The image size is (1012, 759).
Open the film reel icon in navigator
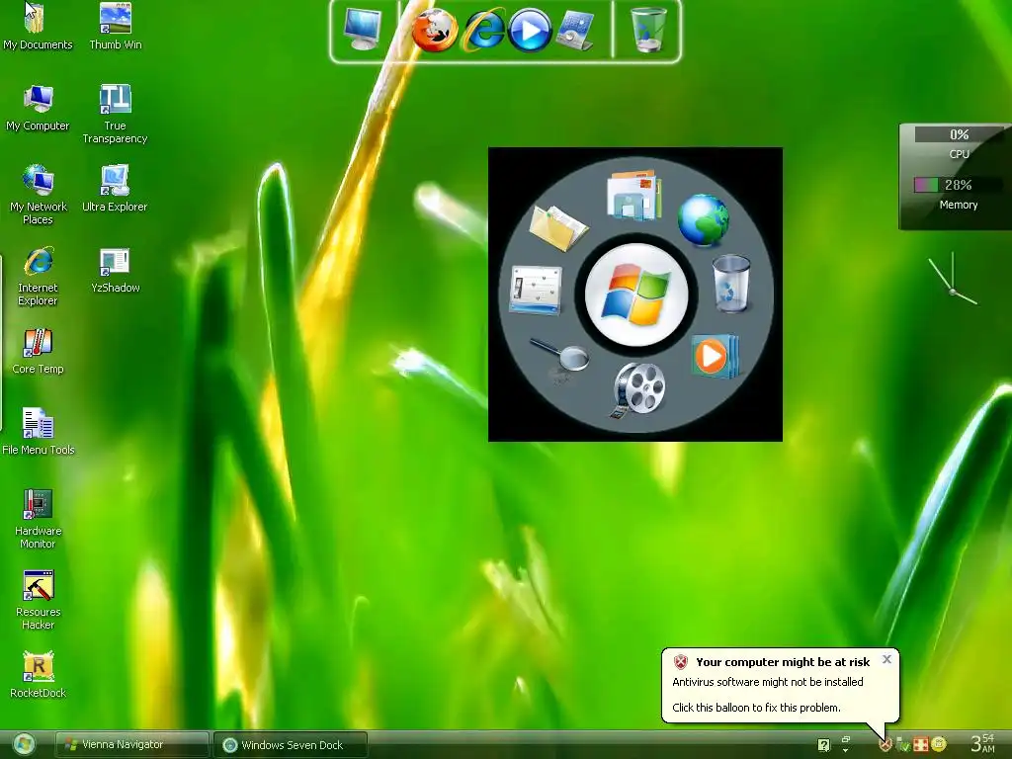point(637,389)
